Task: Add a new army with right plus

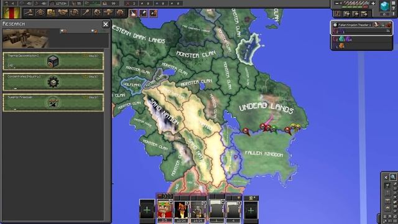Action: [251, 210]
